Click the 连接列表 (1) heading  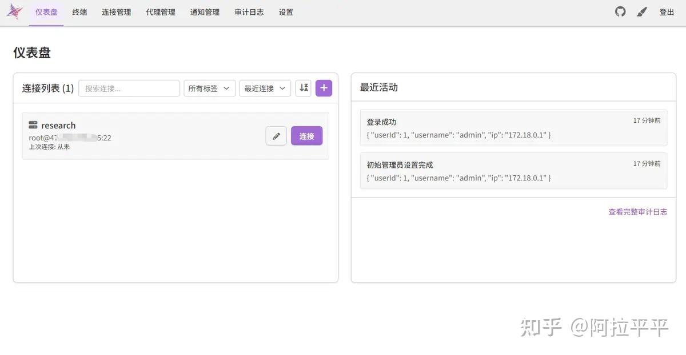48,88
